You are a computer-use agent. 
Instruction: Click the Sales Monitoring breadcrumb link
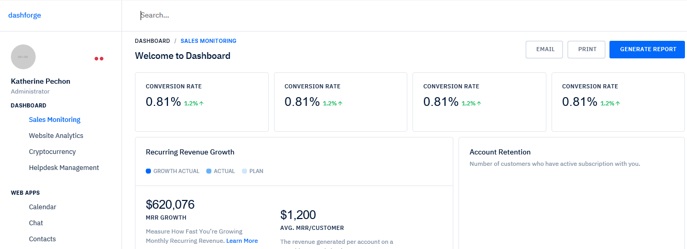coord(208,41)
